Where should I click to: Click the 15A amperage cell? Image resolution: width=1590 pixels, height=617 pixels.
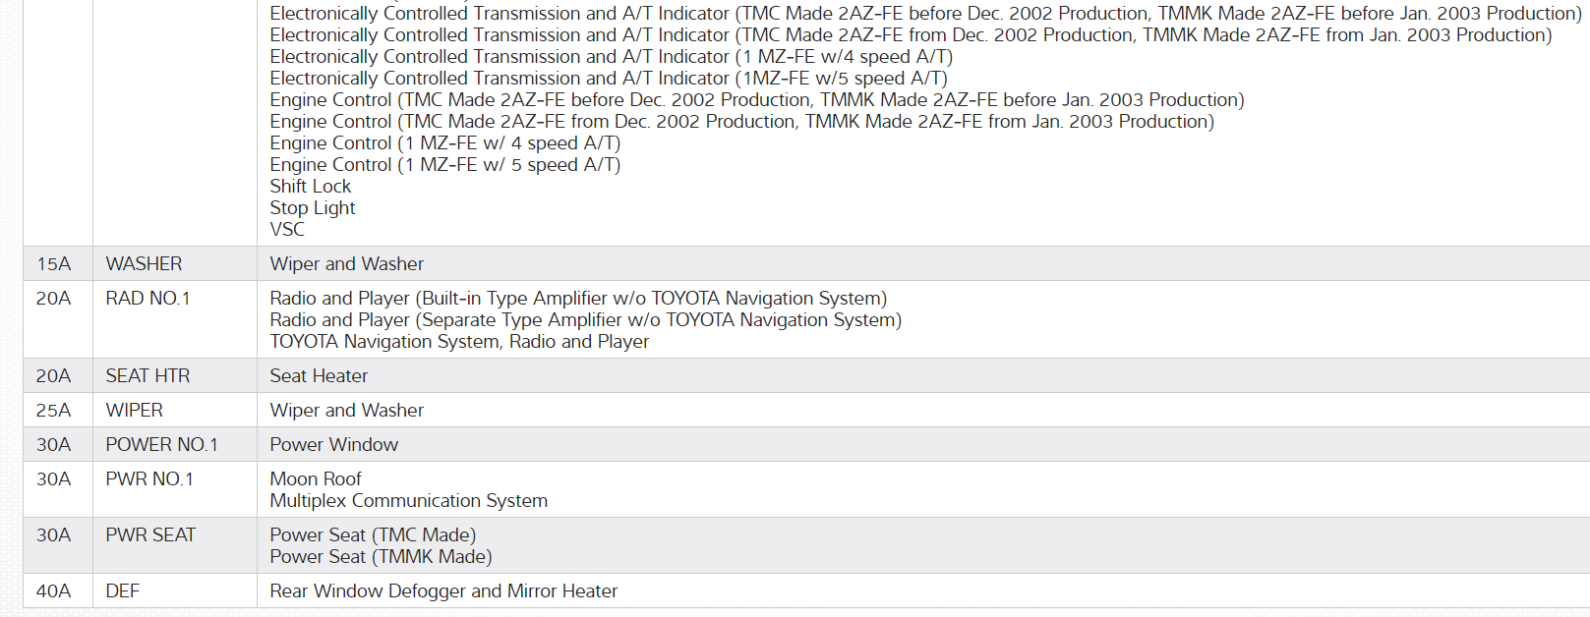pos(54,264)
